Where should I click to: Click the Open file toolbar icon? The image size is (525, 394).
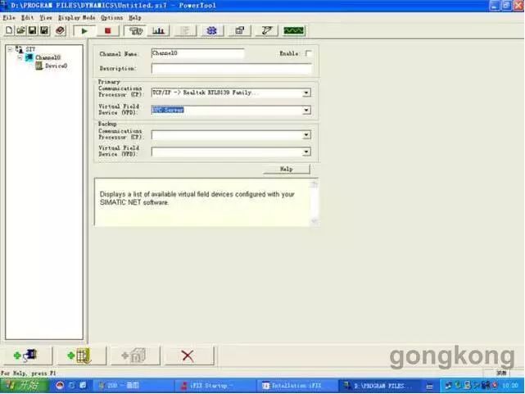(x=20, y=30)
